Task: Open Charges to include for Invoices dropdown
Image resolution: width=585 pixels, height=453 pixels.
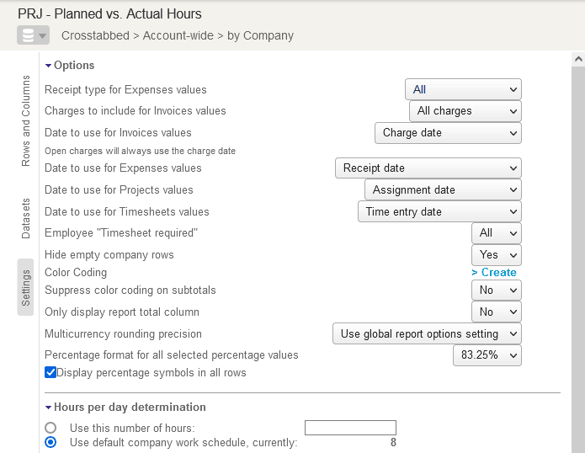Action: pyautogui.click(x=465, y=111)
